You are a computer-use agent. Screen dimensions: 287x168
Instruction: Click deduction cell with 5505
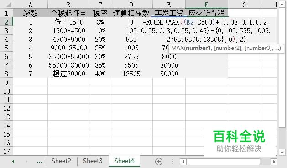pos(131,65)
